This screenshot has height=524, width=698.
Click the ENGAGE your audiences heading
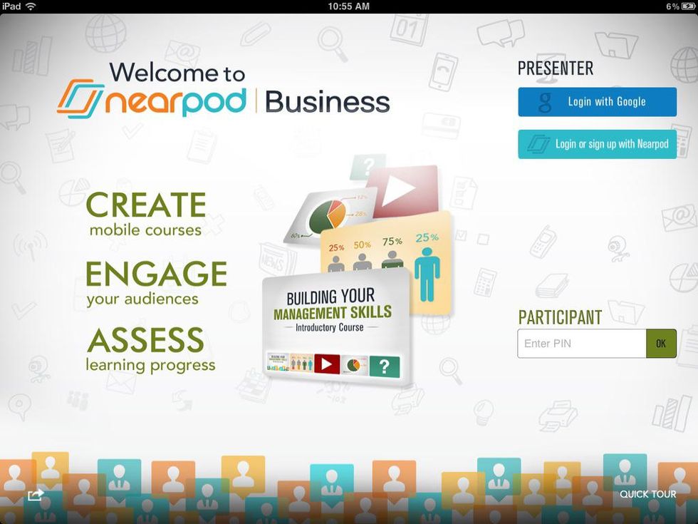[x=156, y=282]
